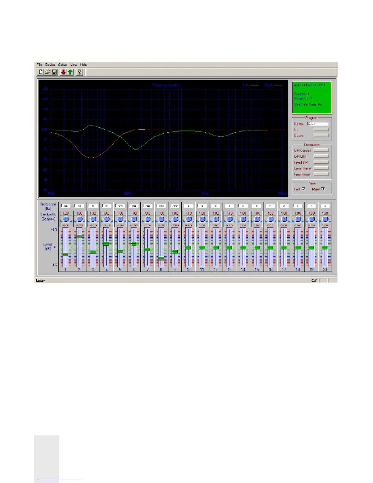The width and height of the screenshot is (373, 483).
Task: Click the band 20 level slider handle
Action: (325, 247)
